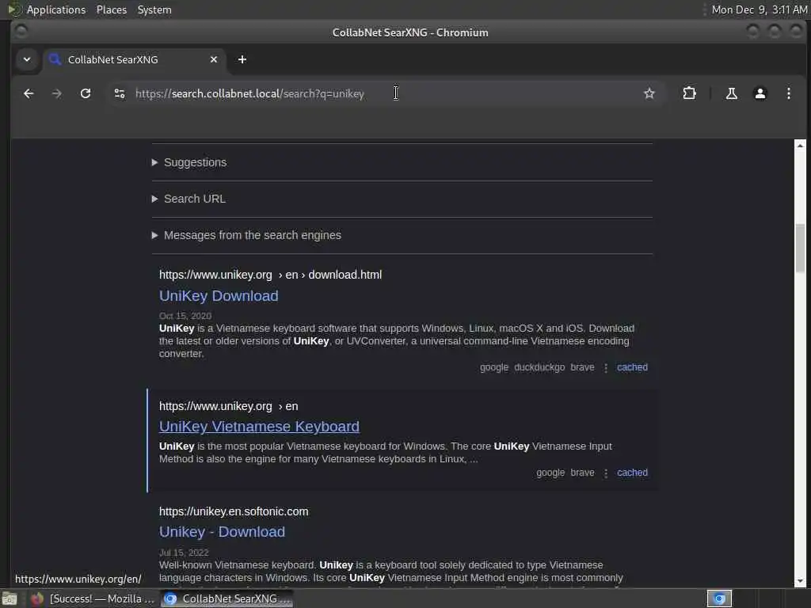The image size is (811, 608).
Task: Switch to the Success Mozilla taskbar window
Action: 93,598
